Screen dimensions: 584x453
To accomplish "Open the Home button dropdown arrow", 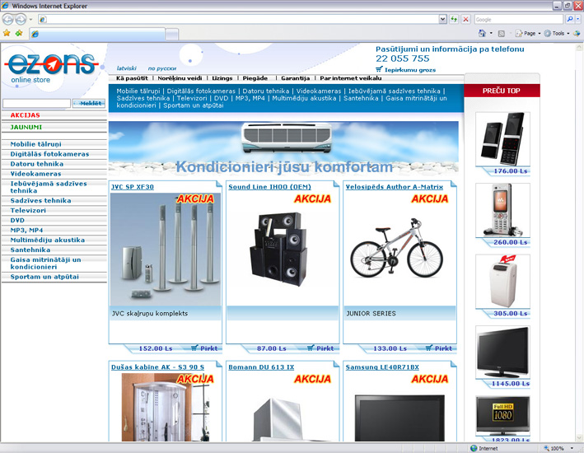I will [x=491, y=34].
